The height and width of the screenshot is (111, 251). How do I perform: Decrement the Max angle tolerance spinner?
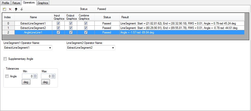(53, 77)
